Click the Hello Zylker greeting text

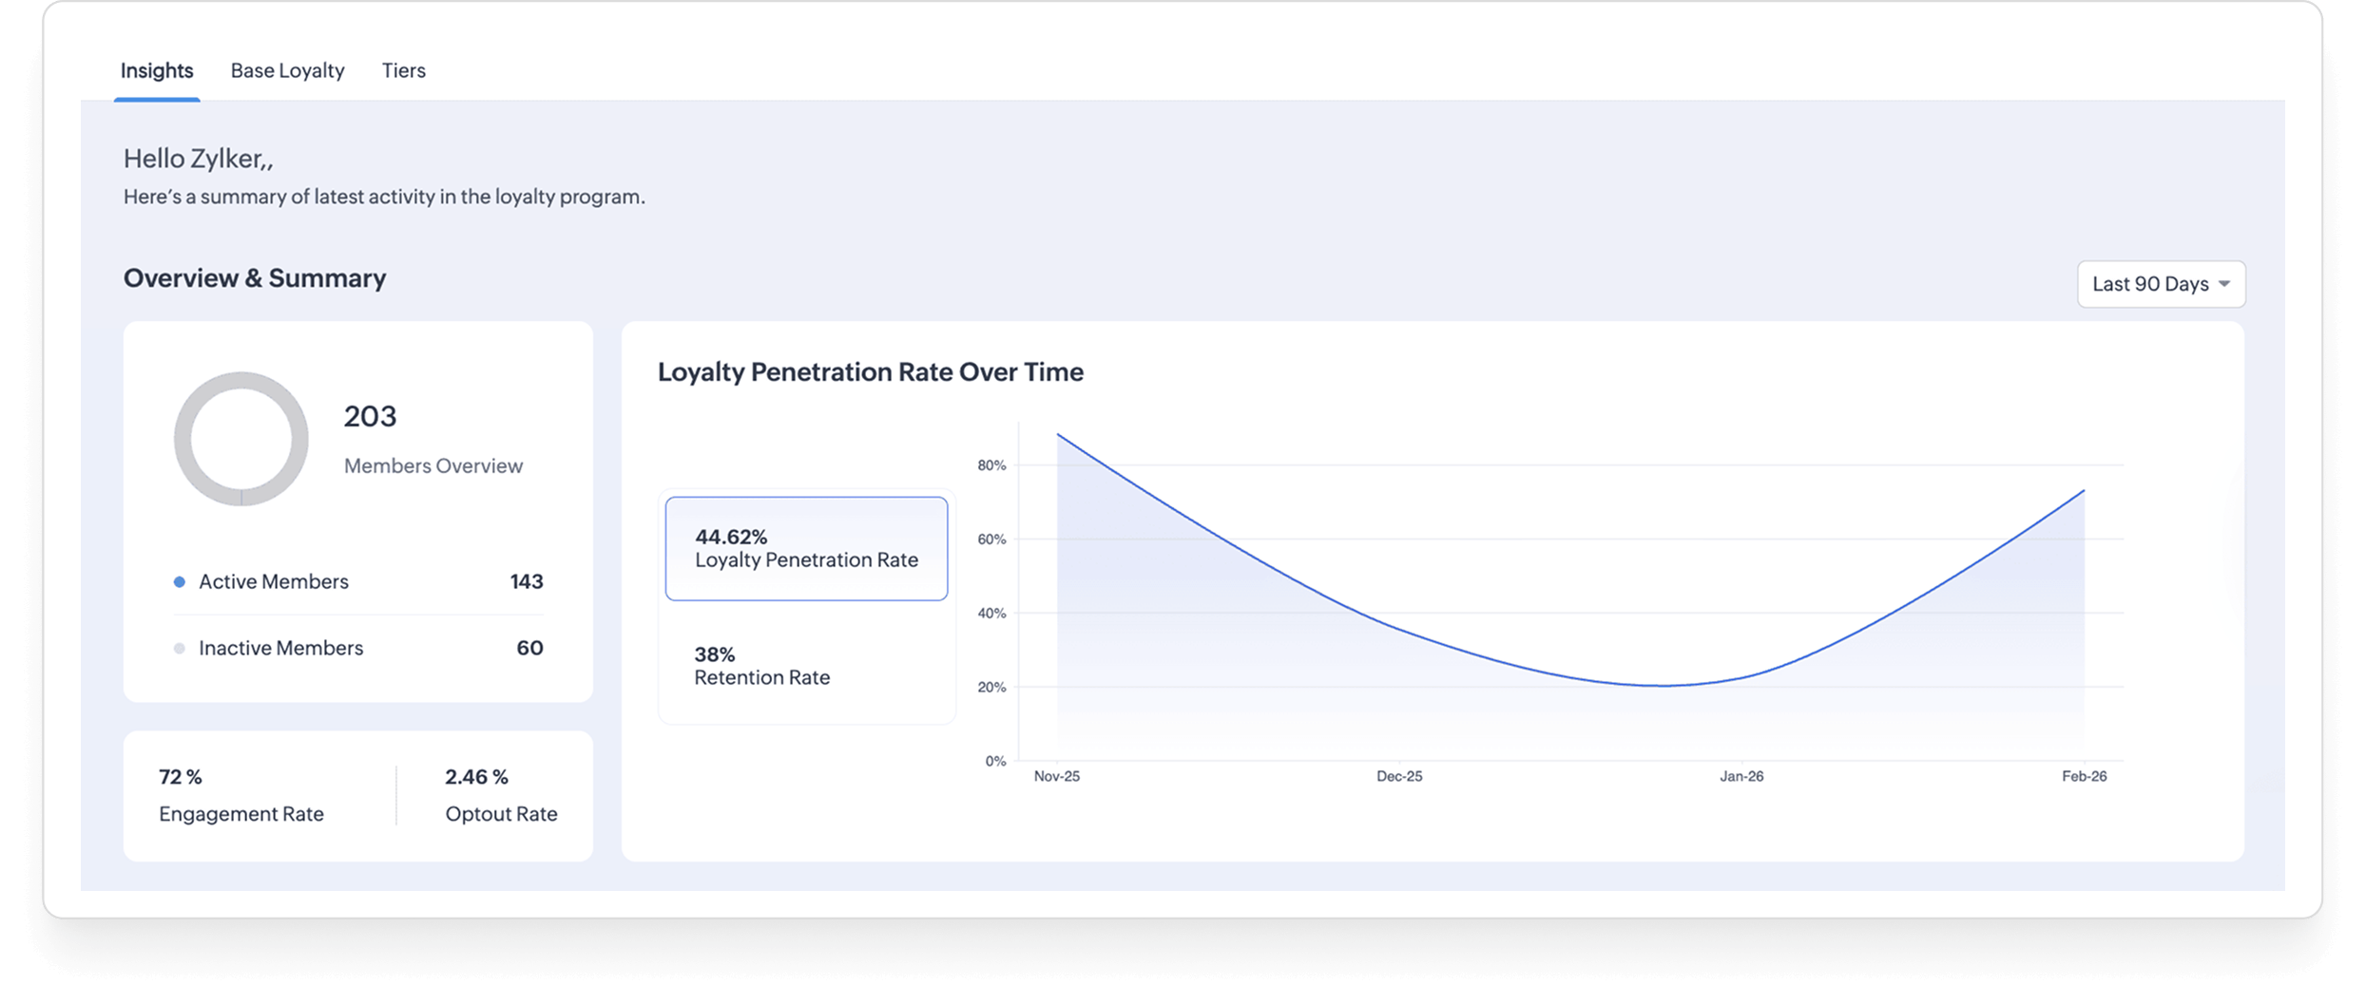197,158
